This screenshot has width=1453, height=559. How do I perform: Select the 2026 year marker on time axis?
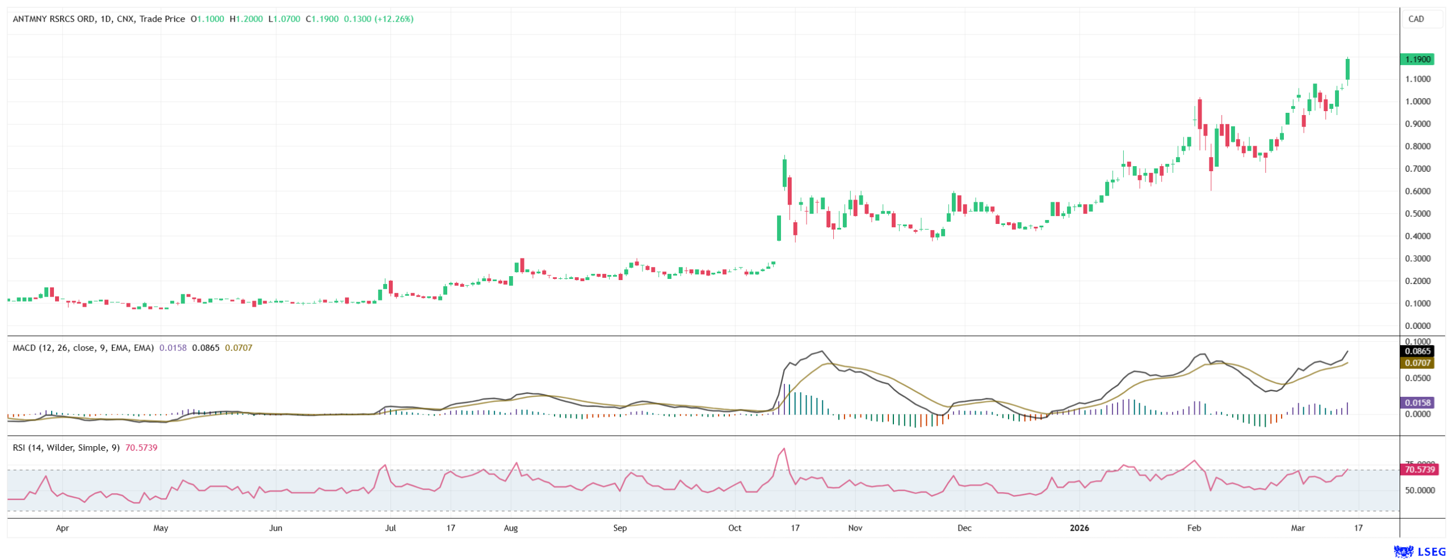pyautogui.click(x=1079, y=528)
